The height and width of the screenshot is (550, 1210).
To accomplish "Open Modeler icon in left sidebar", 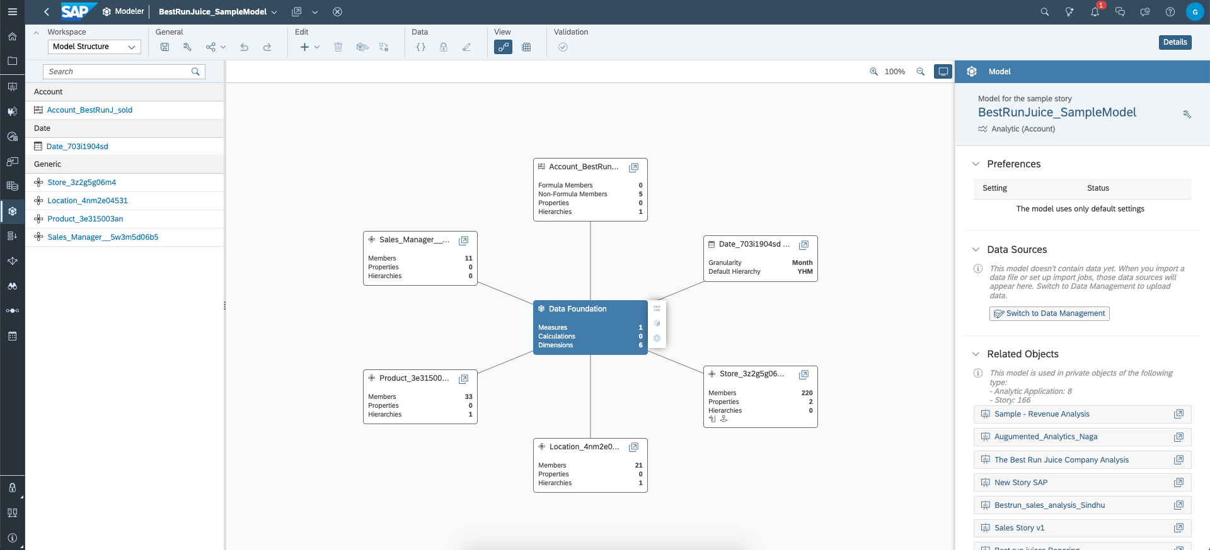I will pyautogui.click(x=12, y=211).
